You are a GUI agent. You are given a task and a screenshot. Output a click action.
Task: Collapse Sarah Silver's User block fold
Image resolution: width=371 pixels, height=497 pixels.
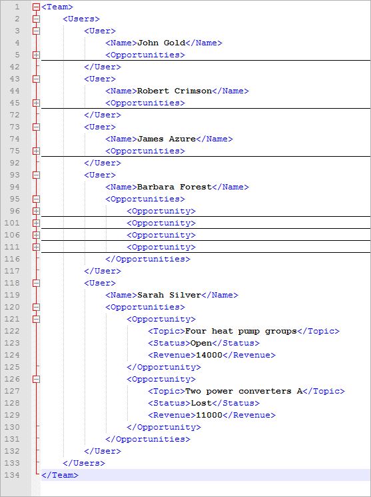click(x=37, y=283)
